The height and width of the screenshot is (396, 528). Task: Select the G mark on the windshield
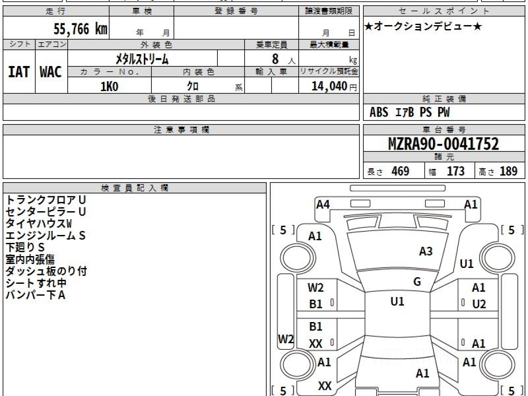click(417, 282)
